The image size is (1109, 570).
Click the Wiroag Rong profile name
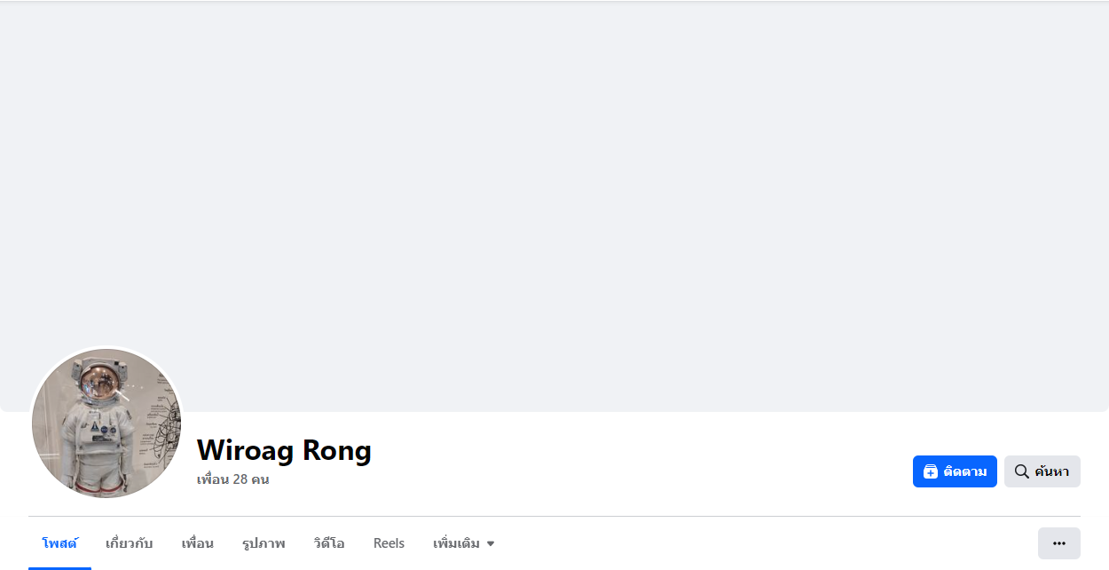pos(284,450)
